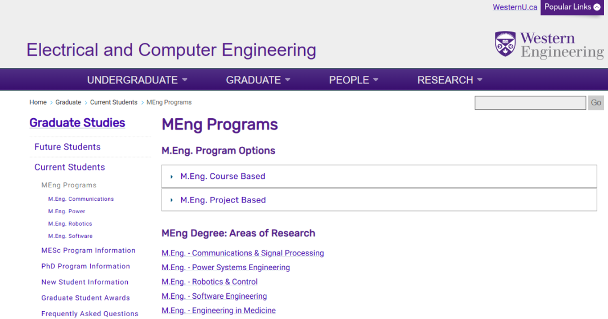608x319 pixels.
Task: Focus the site search text field
Action: pyautogui.click(x=530, y=103)
